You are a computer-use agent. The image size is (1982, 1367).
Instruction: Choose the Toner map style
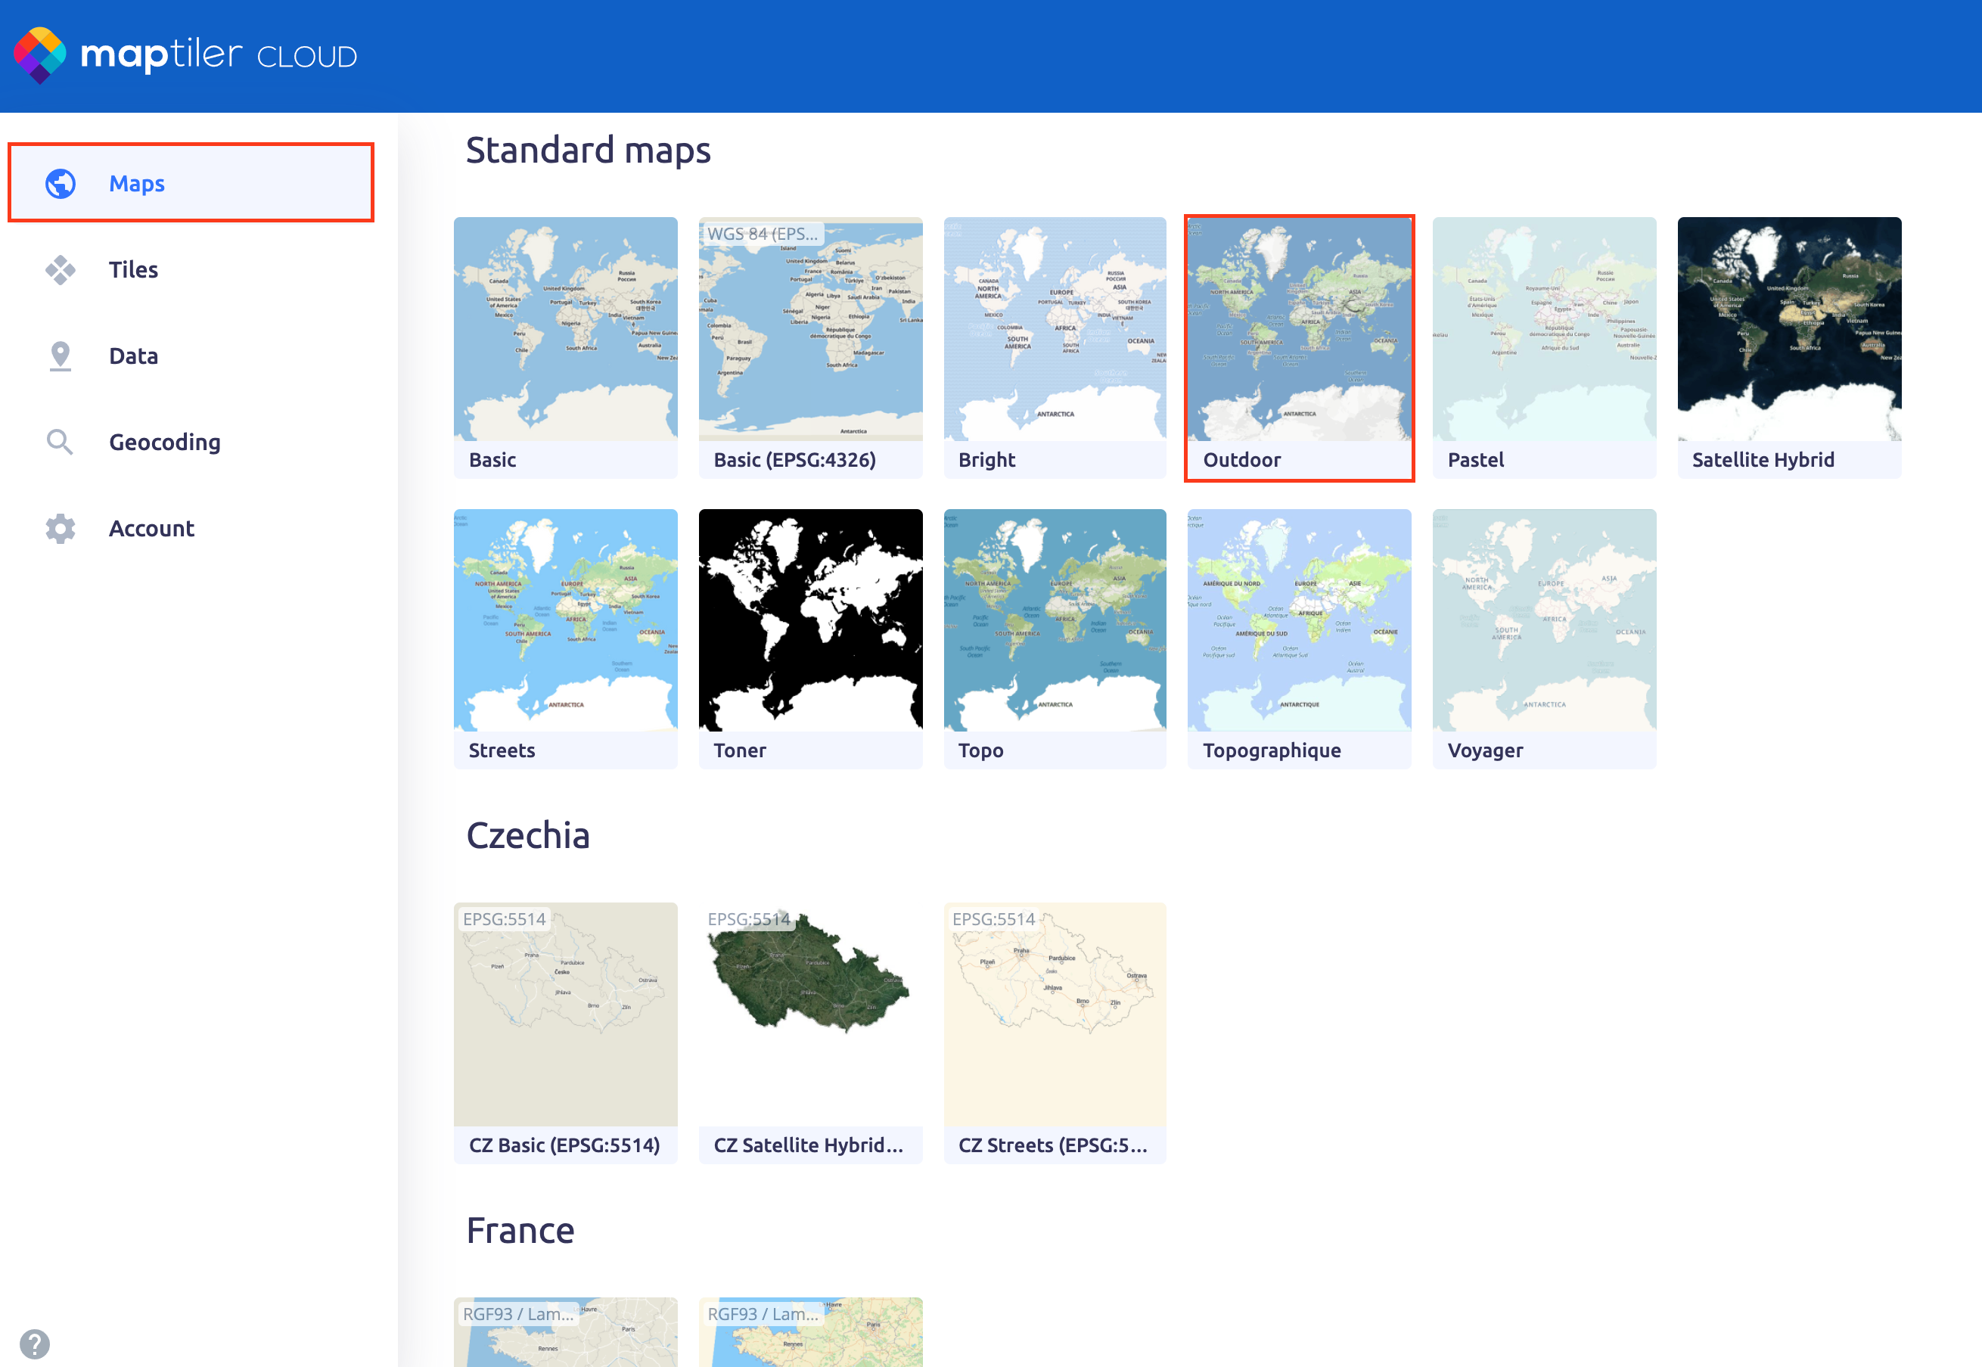coord(810,621)
